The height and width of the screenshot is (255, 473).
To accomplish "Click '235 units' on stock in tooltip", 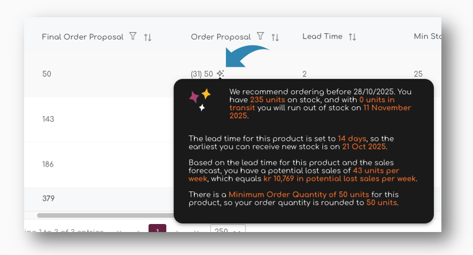I will [267, 100].
